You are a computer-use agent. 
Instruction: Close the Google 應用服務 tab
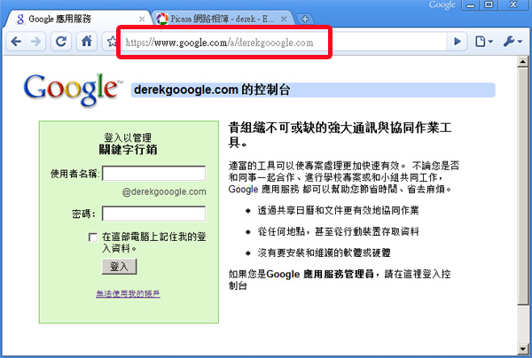[142, 19]
